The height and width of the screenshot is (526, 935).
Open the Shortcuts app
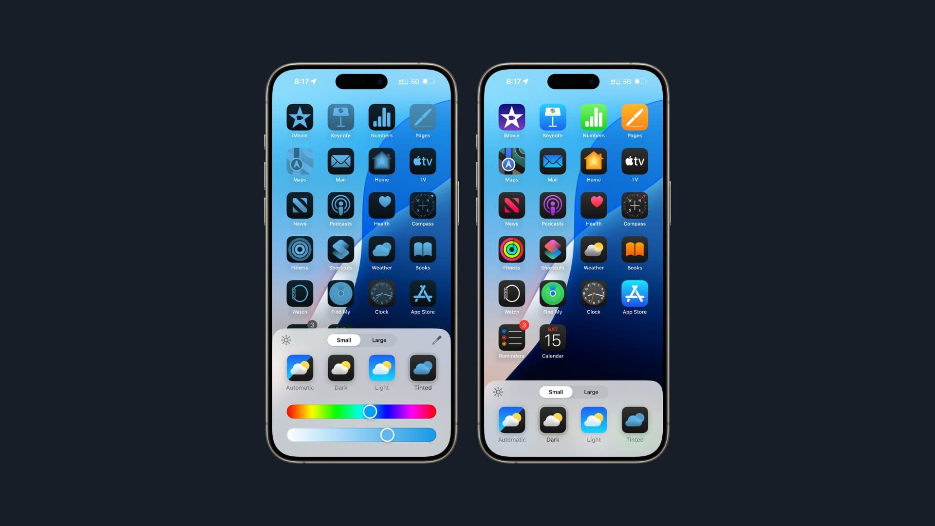340,249
